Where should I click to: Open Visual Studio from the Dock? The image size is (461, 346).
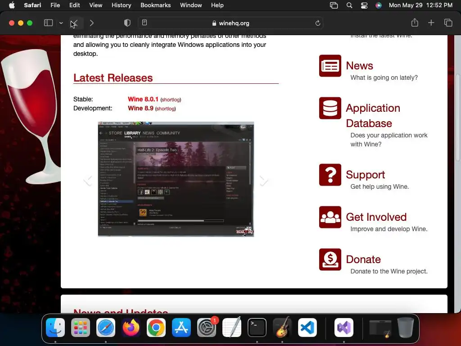[344, 328]
